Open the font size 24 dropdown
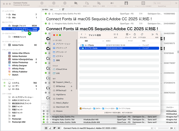Image resolution: width=179 pixels, height=131 pixels. [x=175, y=128]
